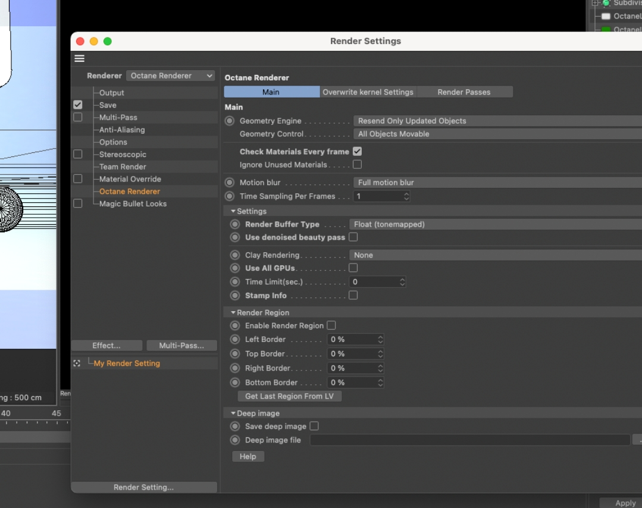Enable Use All GPUs checkbox

pos(353,268)
